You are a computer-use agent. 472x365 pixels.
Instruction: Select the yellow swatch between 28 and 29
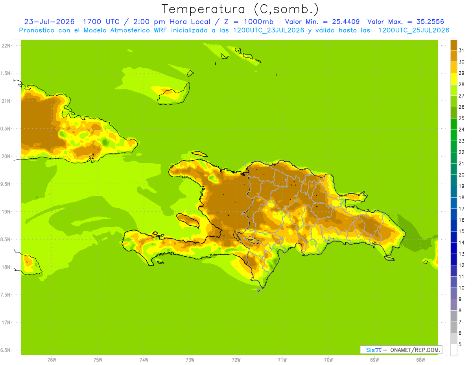pyautogui.click(x=454, y=79)
